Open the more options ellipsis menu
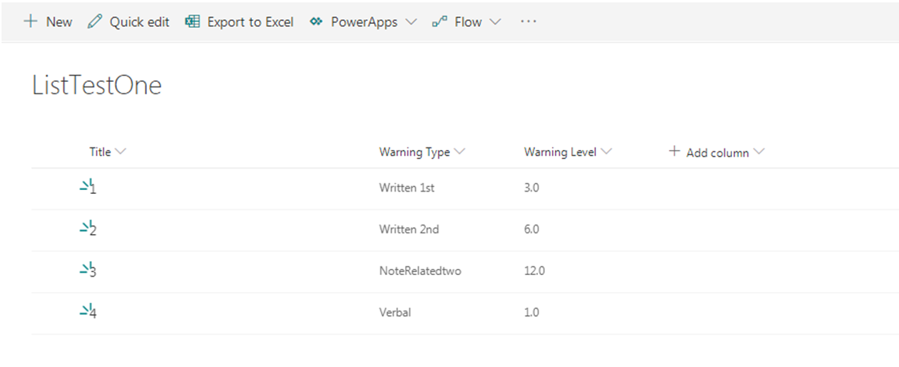The height and width of the screenshot is (367, 899). coord(528,22)
